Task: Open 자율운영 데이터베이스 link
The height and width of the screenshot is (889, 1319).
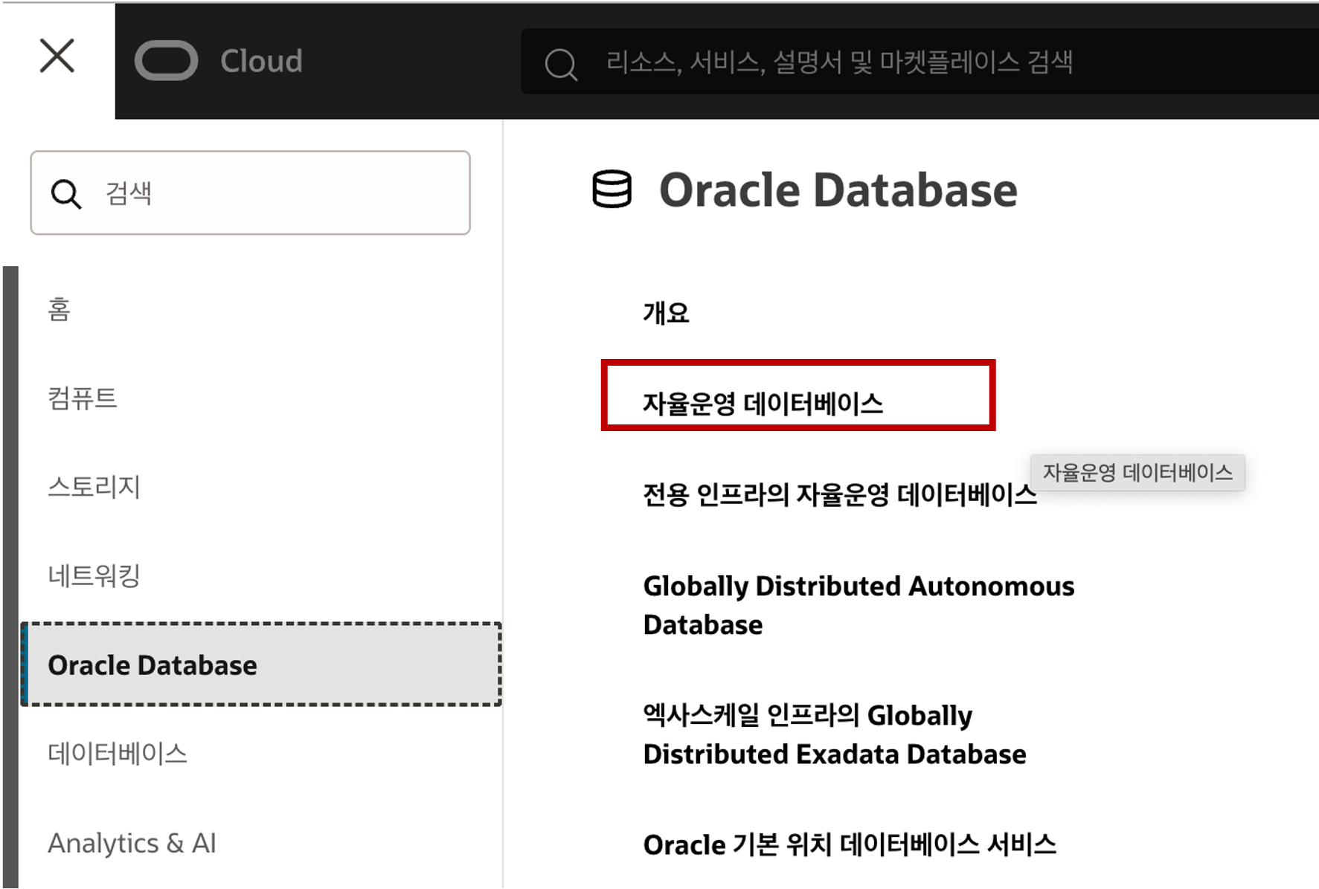Action: pos(763,404)
